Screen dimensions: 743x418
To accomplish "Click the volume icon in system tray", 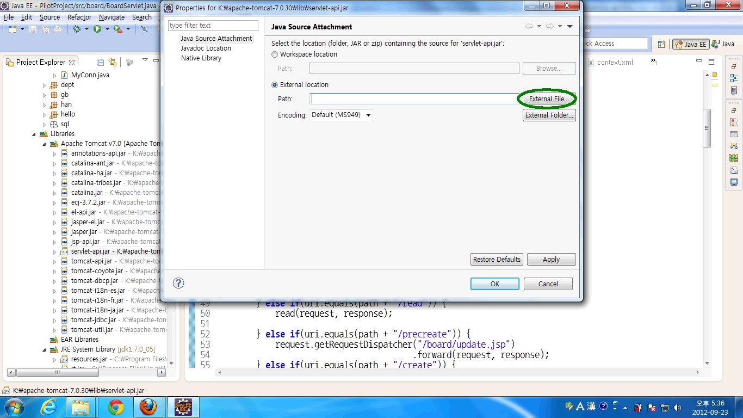I will pos(678,407).
